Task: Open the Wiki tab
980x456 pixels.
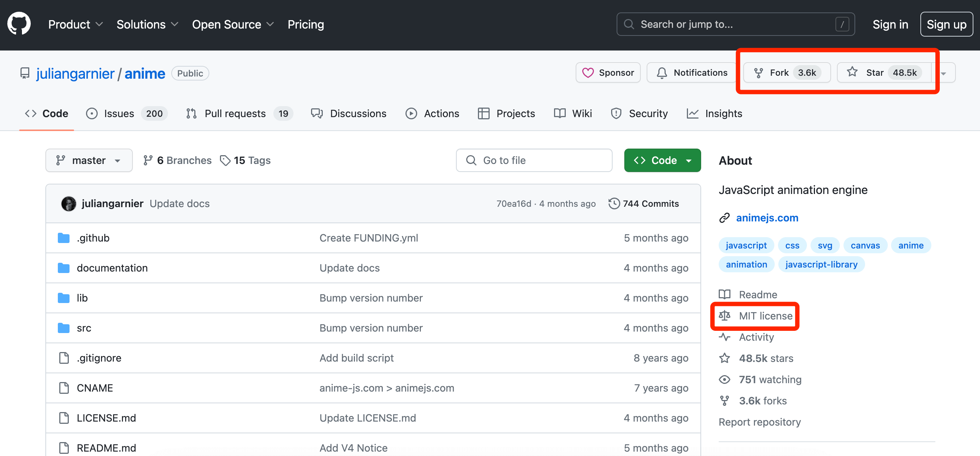Action: pyautogui.click(x=573, y=113)
